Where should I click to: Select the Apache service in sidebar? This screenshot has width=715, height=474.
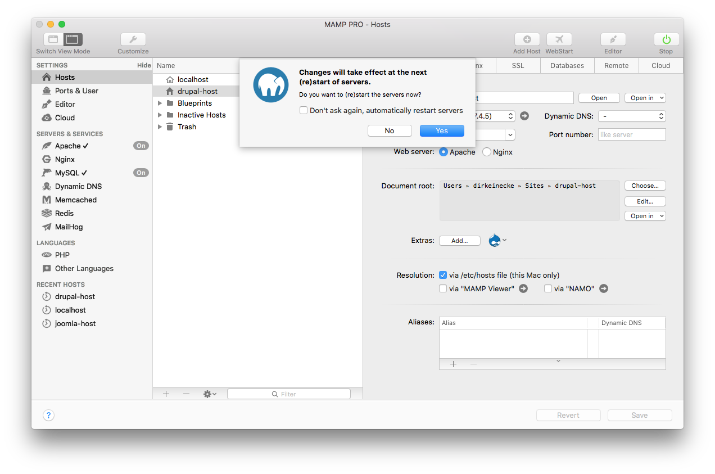pyautogui.click(x=67, y=146)
